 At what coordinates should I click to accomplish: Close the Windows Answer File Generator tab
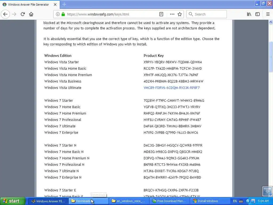[55, 5]
